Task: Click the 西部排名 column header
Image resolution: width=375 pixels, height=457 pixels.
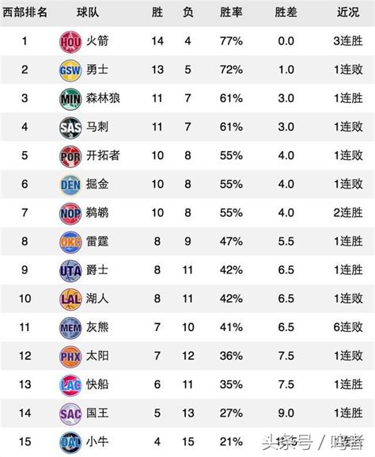Action: click(x=25, y=12)
